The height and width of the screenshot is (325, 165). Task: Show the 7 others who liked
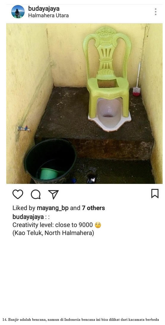(93, 208)
